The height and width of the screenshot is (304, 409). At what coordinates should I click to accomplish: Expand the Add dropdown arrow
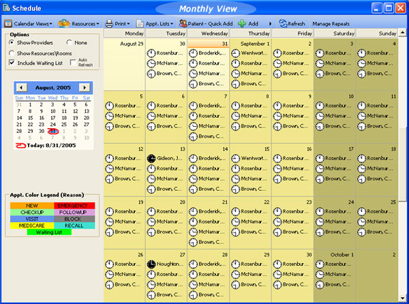(271, 24)
